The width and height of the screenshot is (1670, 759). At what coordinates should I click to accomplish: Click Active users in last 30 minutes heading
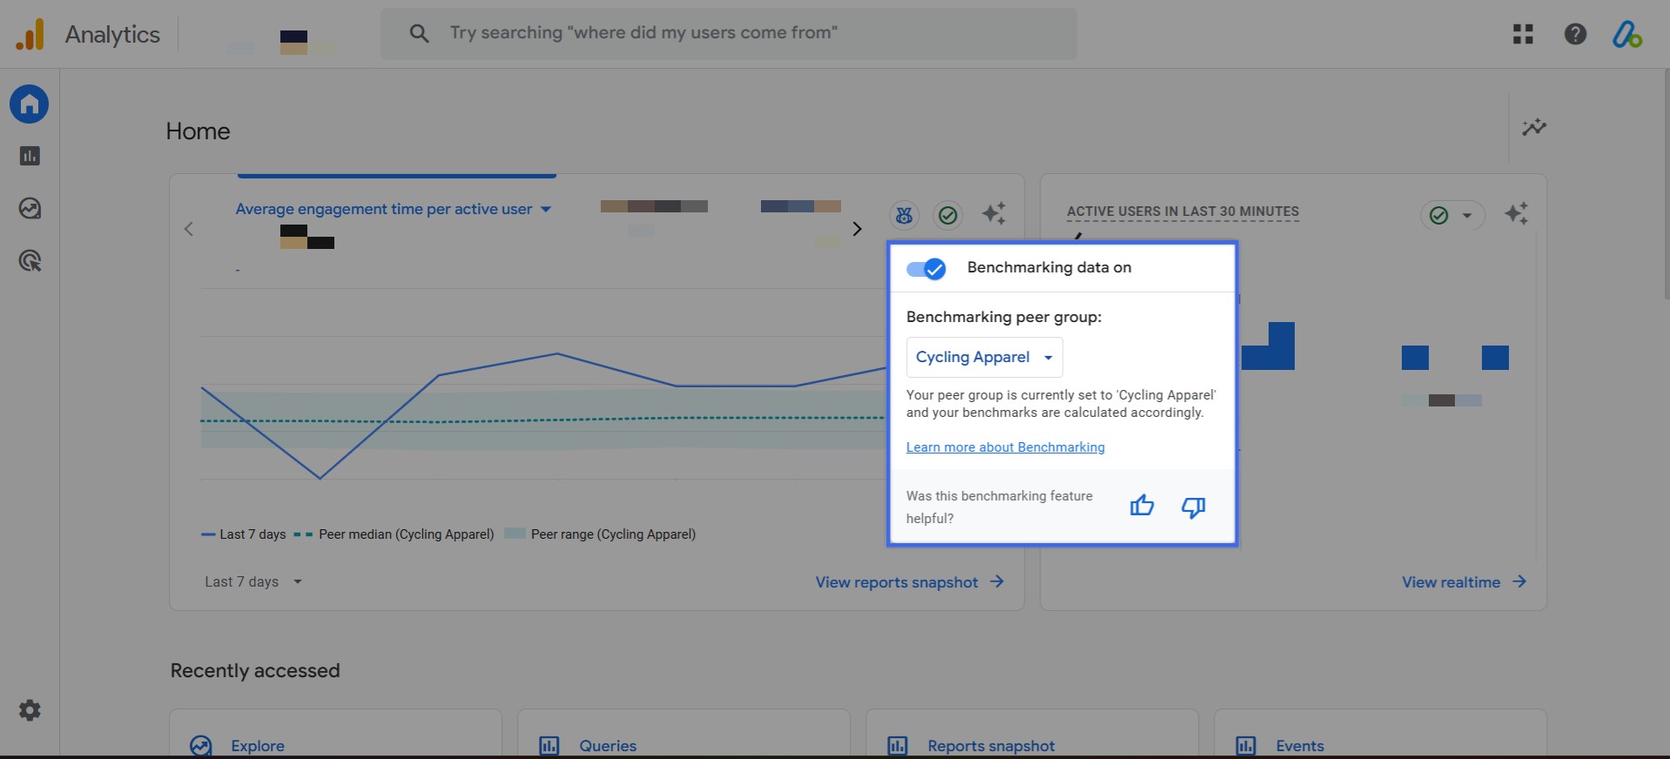(1182, 212)
